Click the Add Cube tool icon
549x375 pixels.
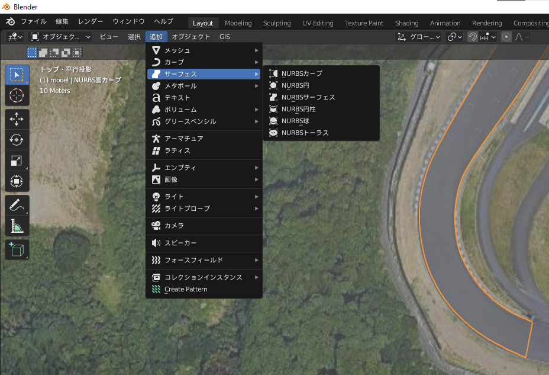(x=17, y=249)
